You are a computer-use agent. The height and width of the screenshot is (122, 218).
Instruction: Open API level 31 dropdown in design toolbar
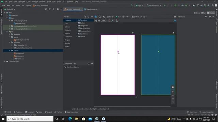point(118,17)
